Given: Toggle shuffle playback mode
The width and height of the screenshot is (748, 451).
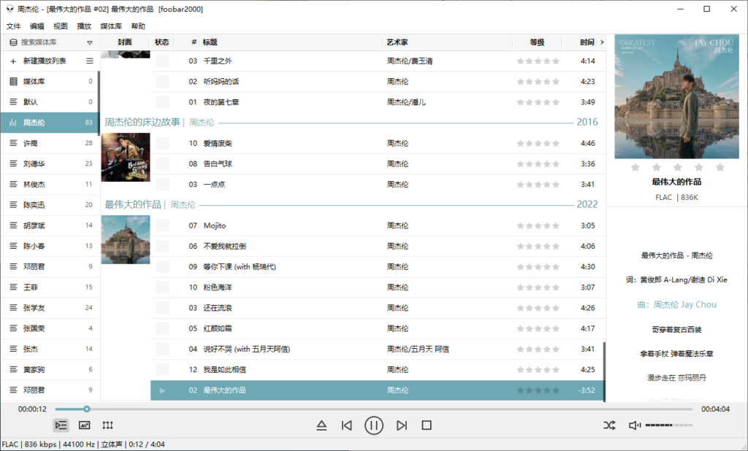Looking at the screenshot, I should coord(610,425).
